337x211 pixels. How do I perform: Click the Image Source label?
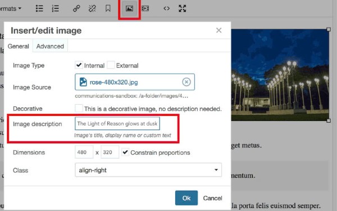32,87
